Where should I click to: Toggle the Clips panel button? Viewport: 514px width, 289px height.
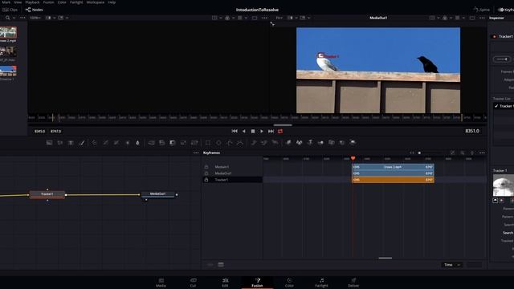coord(10,10)
